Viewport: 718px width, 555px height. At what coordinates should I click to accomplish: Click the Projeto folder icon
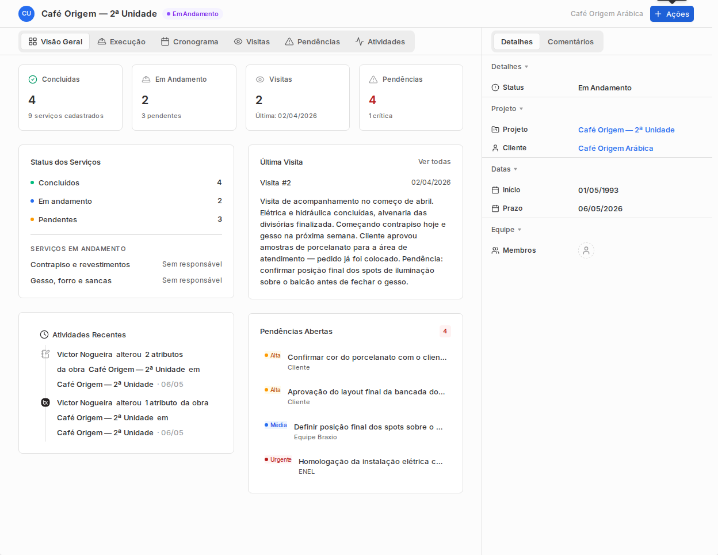tap(495, 130)
